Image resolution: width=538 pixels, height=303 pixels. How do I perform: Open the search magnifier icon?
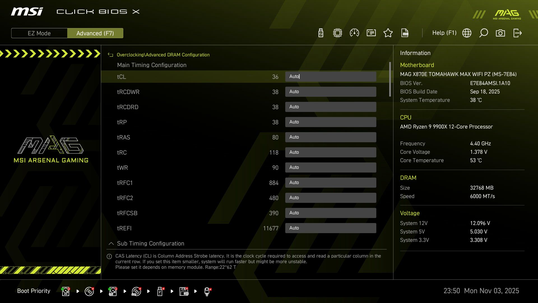(x=484, y=33)
